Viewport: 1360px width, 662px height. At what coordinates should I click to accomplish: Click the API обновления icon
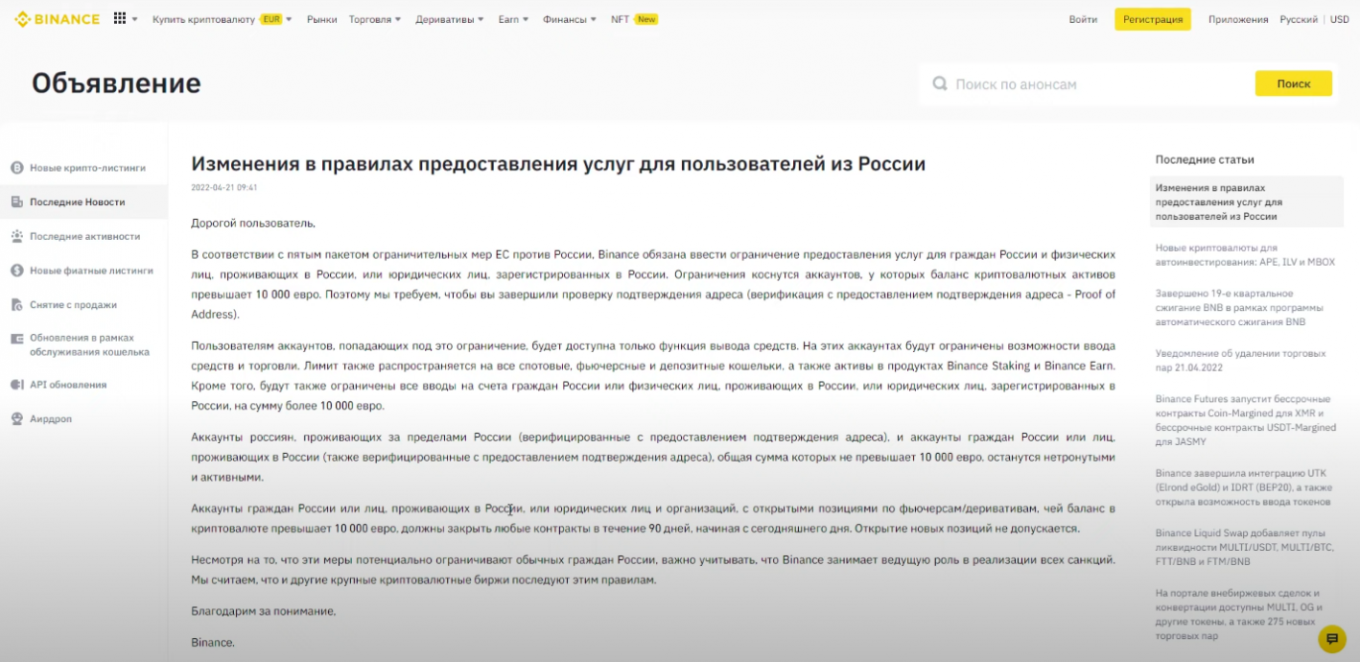16,385
